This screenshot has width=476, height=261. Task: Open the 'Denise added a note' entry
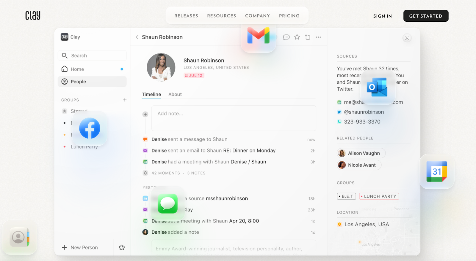(x=229, y=232)
